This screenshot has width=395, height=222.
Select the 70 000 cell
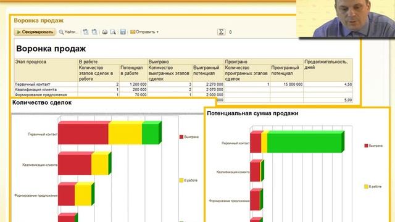coord(133,95)
